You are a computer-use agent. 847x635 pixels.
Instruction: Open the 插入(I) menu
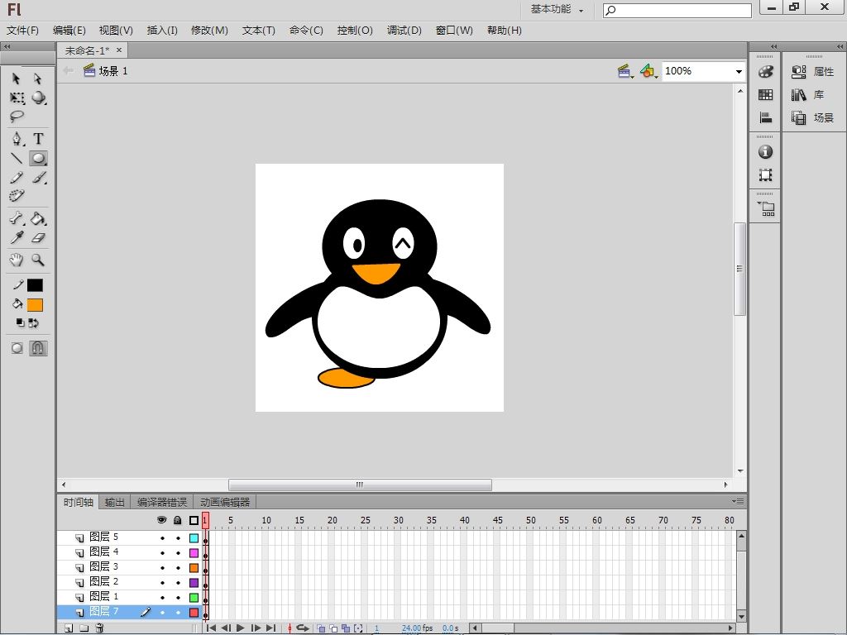(162, 31)
